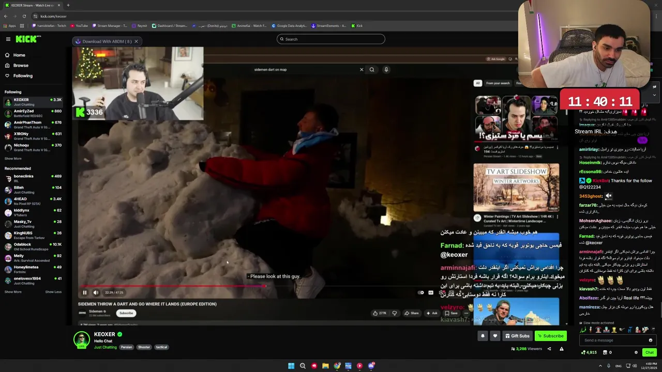The width and height of the screenshot is (662, 372).
Task: Open AmirPhanThom channel
Action: tap(33, 125)
